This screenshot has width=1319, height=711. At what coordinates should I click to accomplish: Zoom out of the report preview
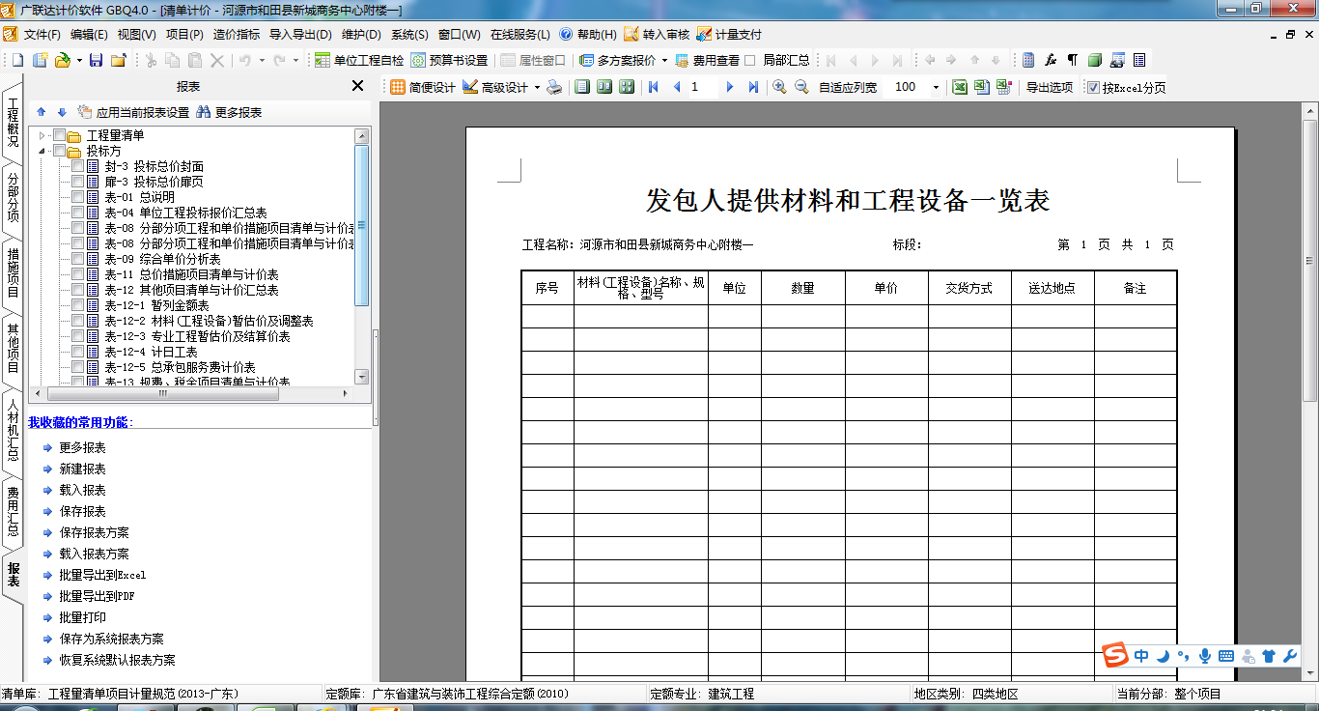point(801,87)
